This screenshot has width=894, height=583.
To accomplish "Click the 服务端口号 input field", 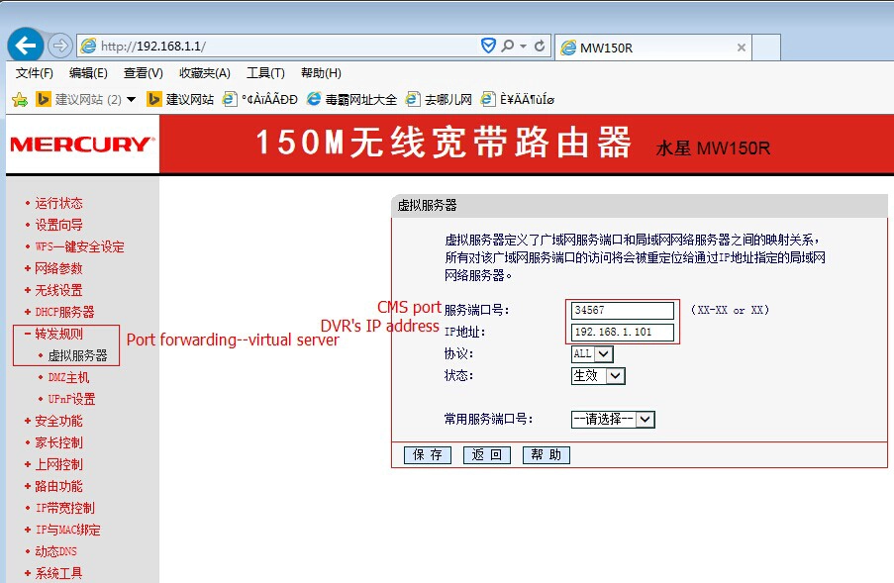I will [x=623, y=311].
